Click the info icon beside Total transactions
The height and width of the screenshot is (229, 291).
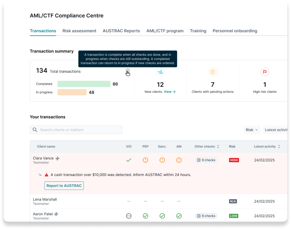pos(128,71)
